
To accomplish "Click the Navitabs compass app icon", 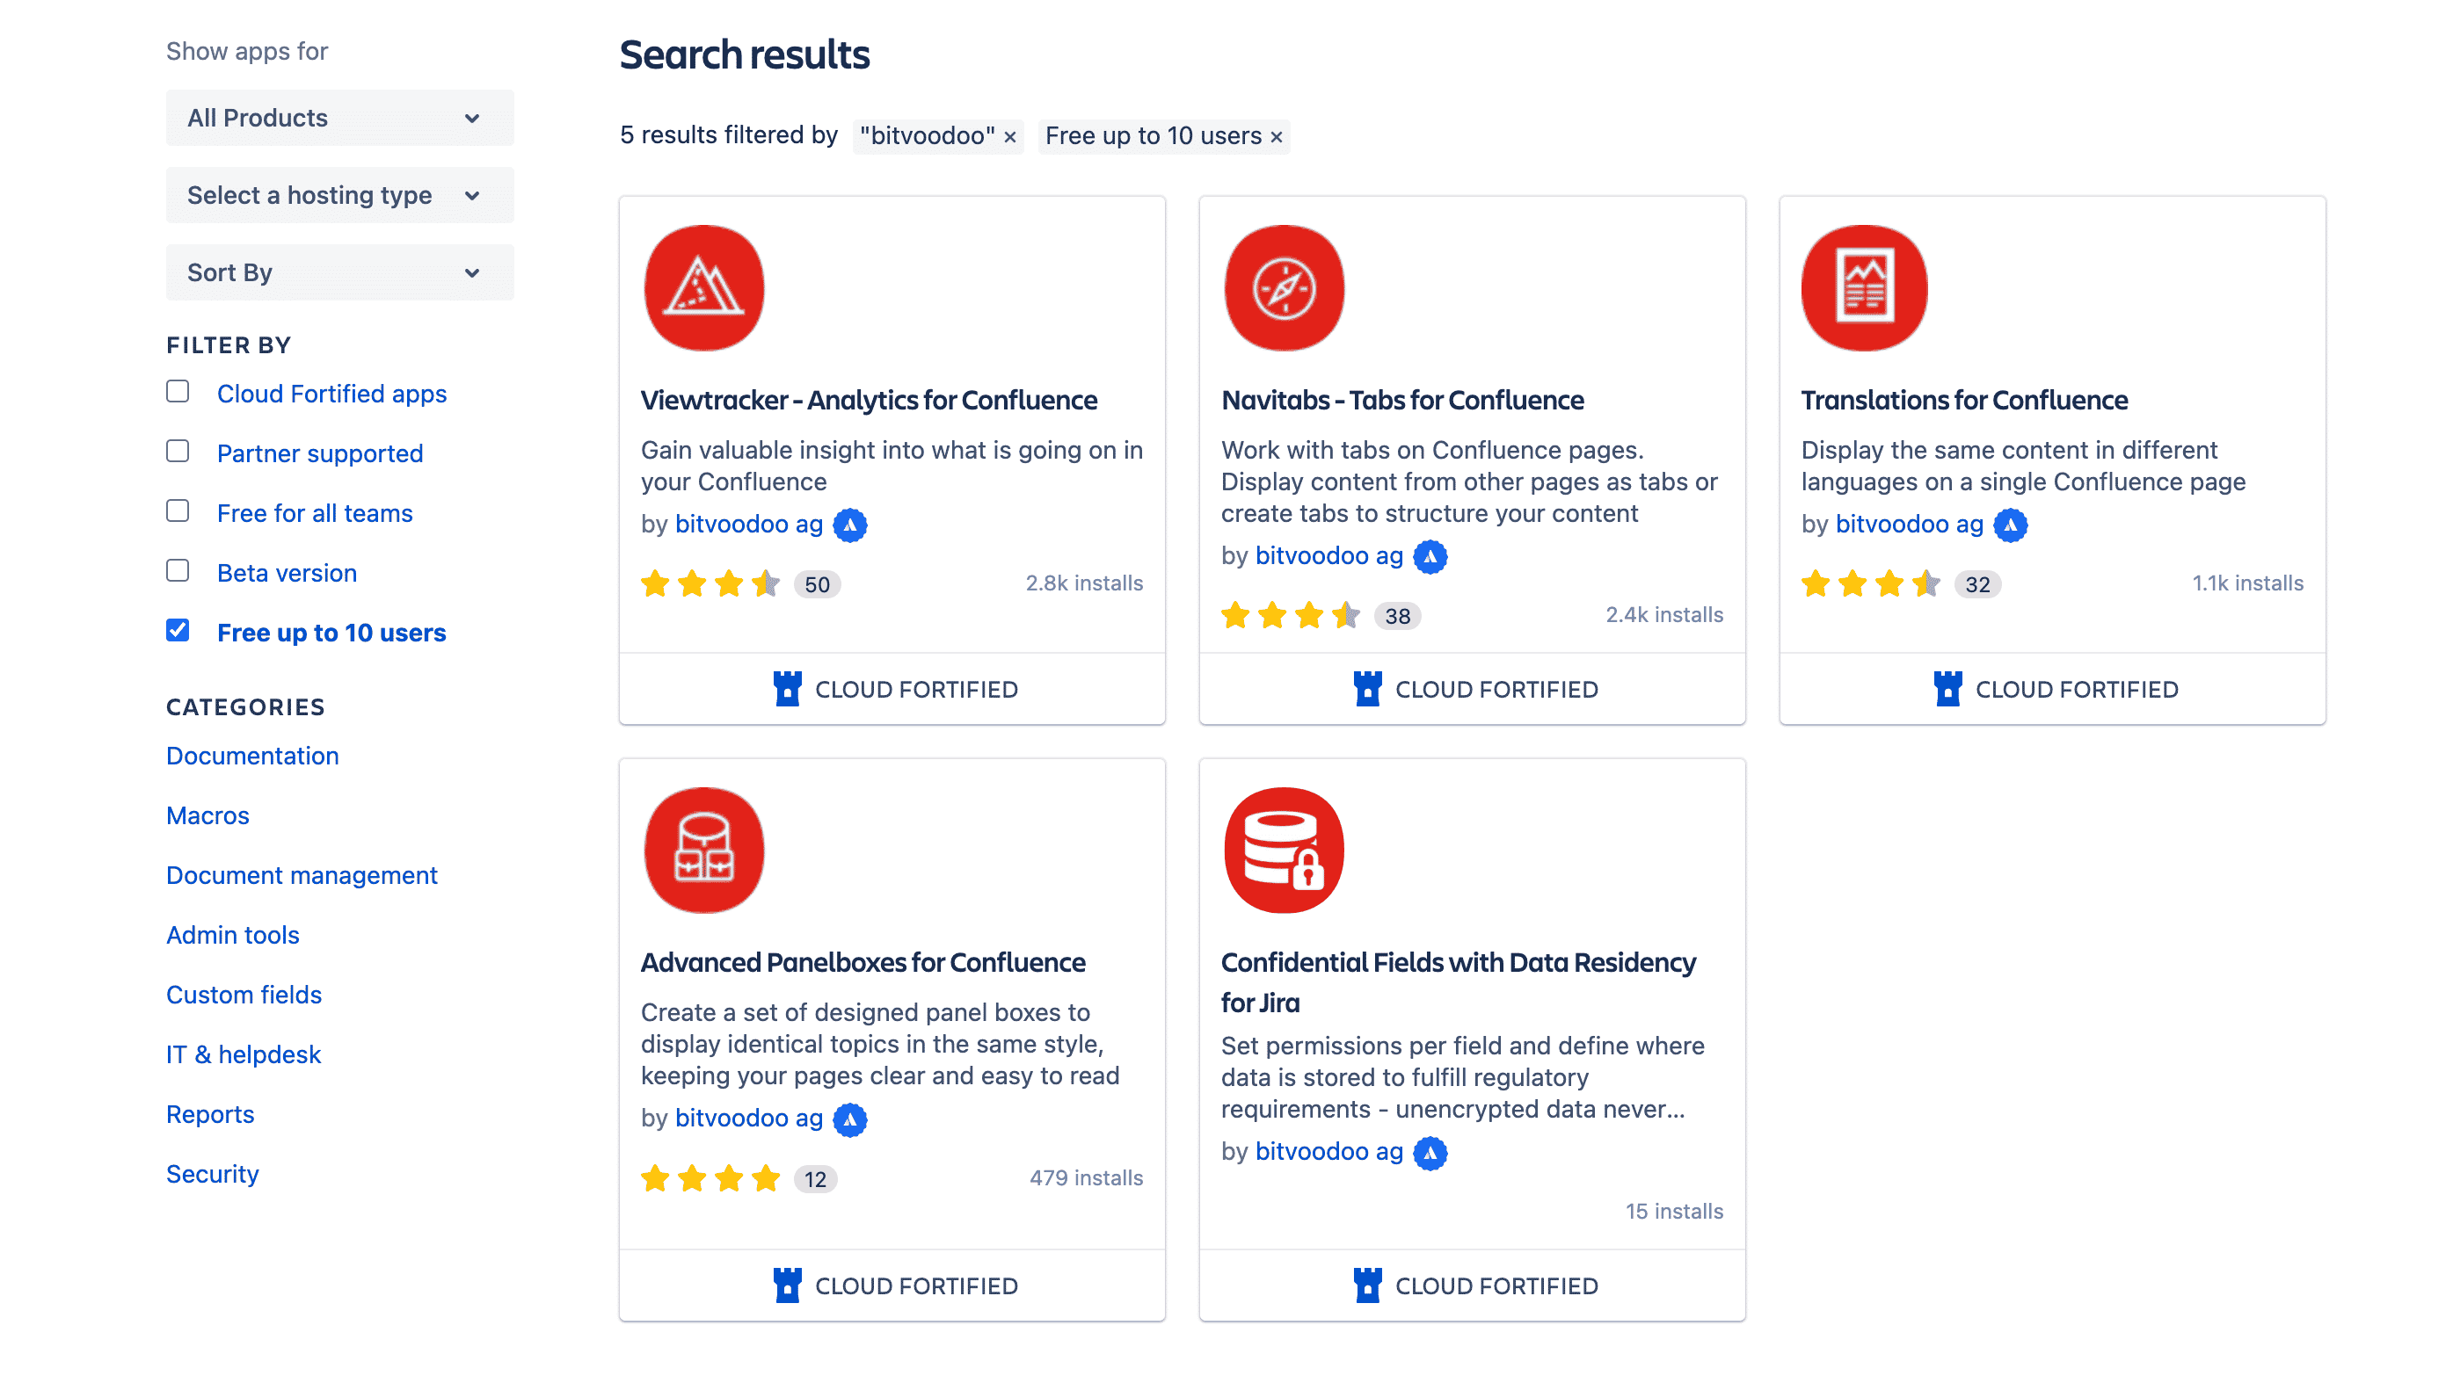I will click(x=1284, y=287).
